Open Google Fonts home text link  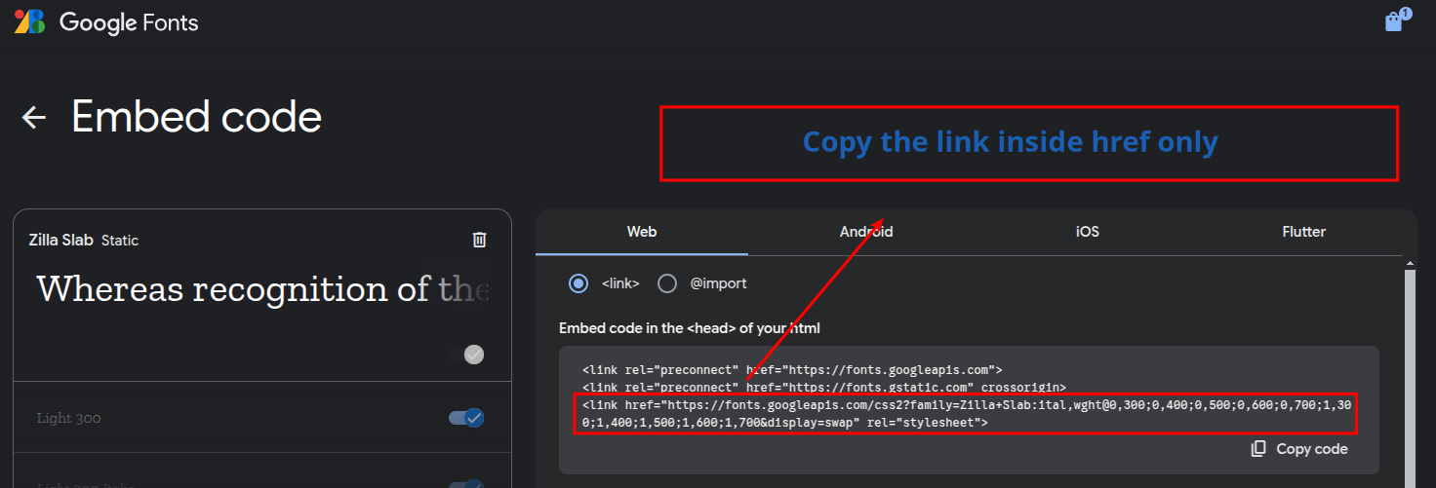(x=129, y=22)
